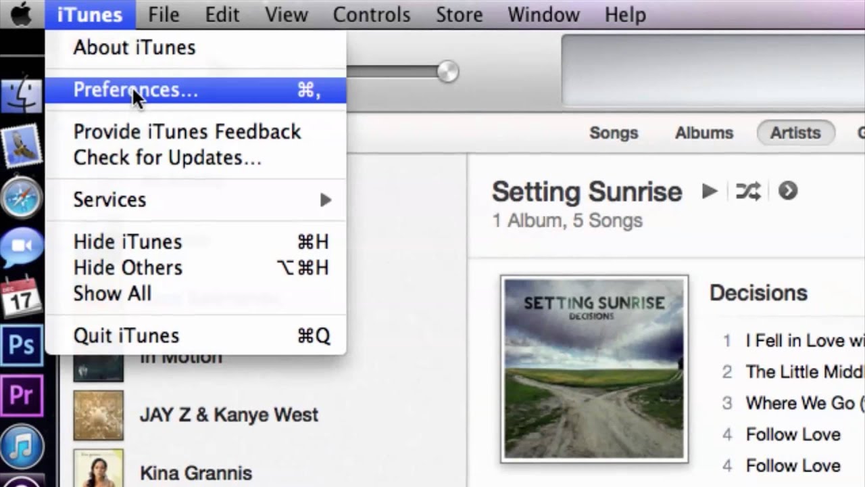Viewport: 865px width, 487px height.
Task: Open the Edit menu
Action: point(222,14)
